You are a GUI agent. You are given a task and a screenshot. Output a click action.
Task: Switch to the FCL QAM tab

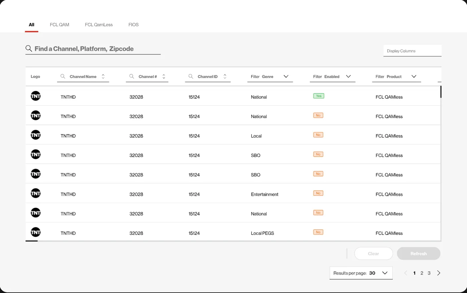59,25
